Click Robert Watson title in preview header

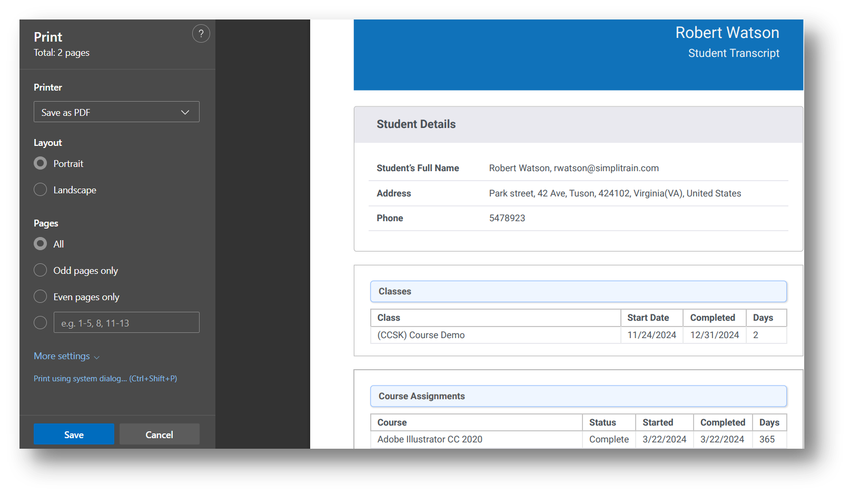pyautogui.click(x=727, y=33)
